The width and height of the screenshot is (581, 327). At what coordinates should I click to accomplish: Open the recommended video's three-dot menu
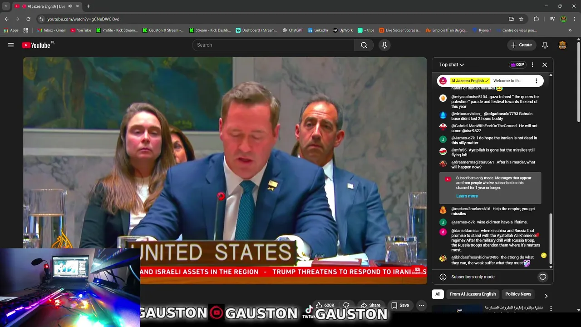click(551, 308)
